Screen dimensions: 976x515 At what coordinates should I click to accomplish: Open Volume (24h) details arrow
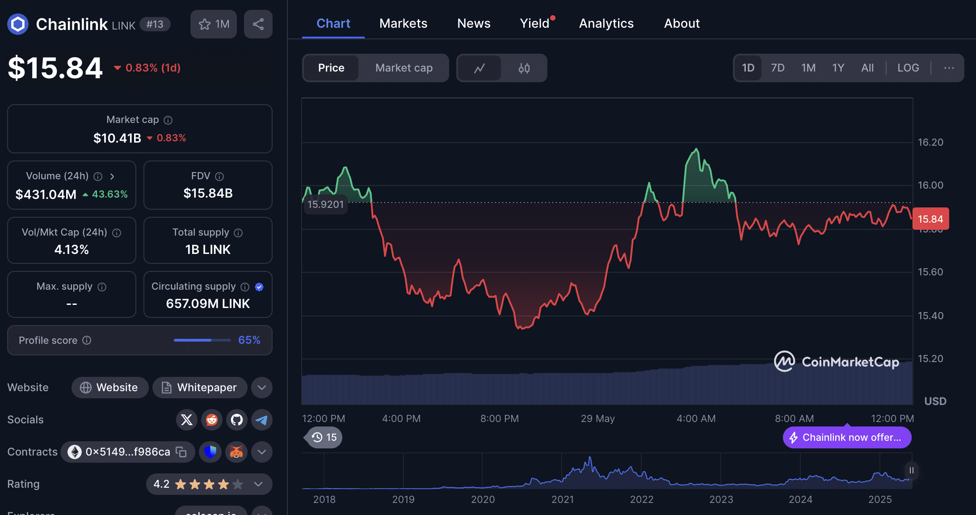click(x=112, y=176)
